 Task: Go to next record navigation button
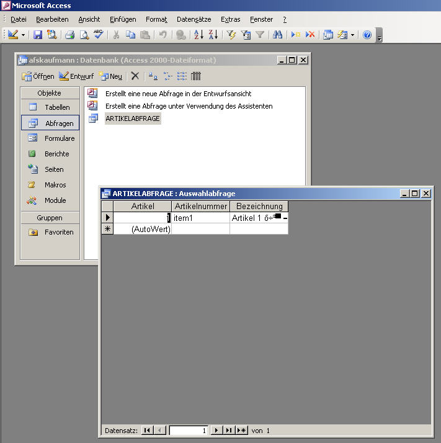tap(216, 431)
